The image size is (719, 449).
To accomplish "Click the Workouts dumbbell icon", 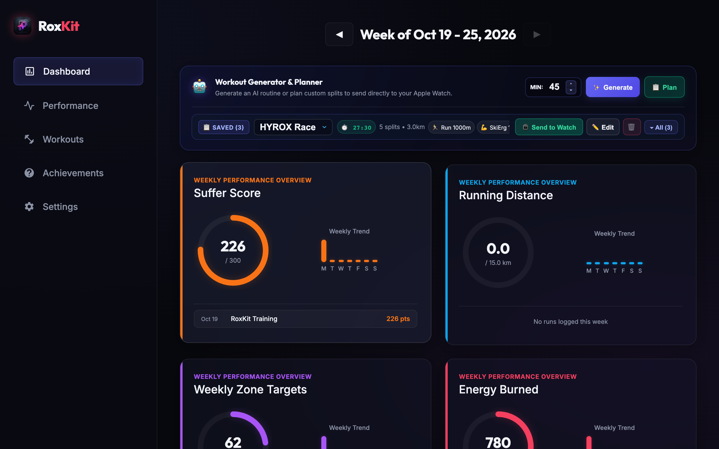I will (29, 139).
